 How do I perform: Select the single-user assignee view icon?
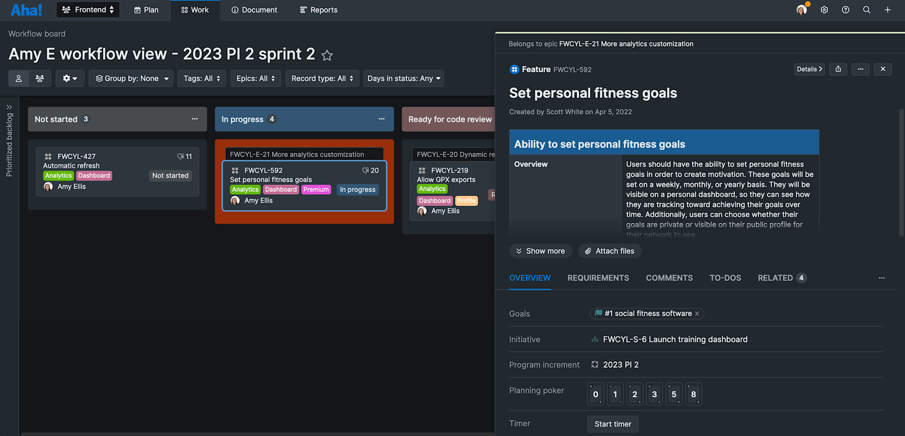coord(19,78)
